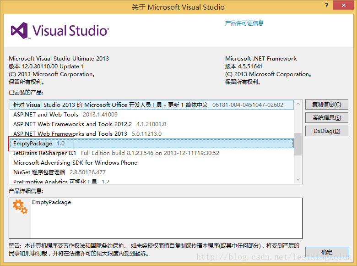The image size is (357, 266).
Task: Click the Visual Studio logo
Action: 60,31
